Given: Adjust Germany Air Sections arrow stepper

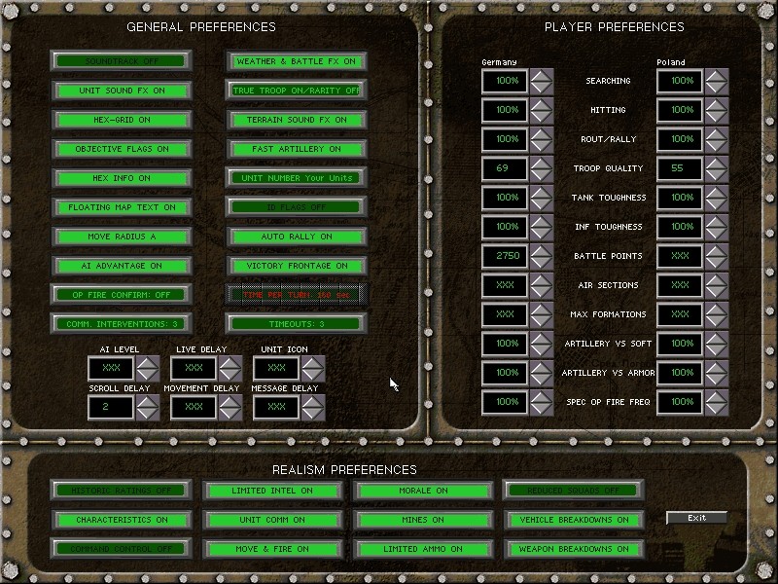Looking at the screenshot, I should 542,285.
